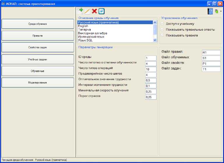
Task: Click the Файл свойств field containing P1
Action: [211, 64]
